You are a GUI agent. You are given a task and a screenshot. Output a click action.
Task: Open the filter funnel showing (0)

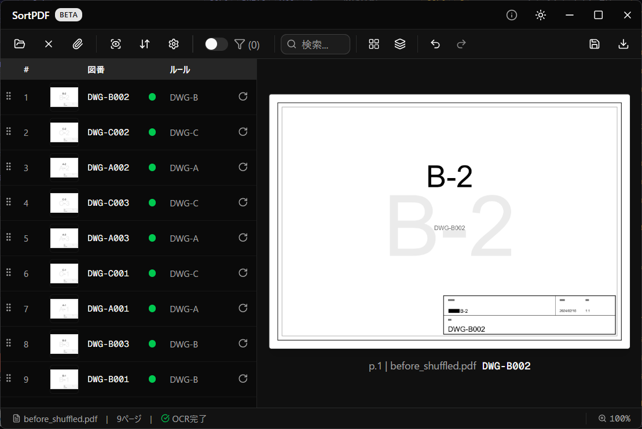247,45
